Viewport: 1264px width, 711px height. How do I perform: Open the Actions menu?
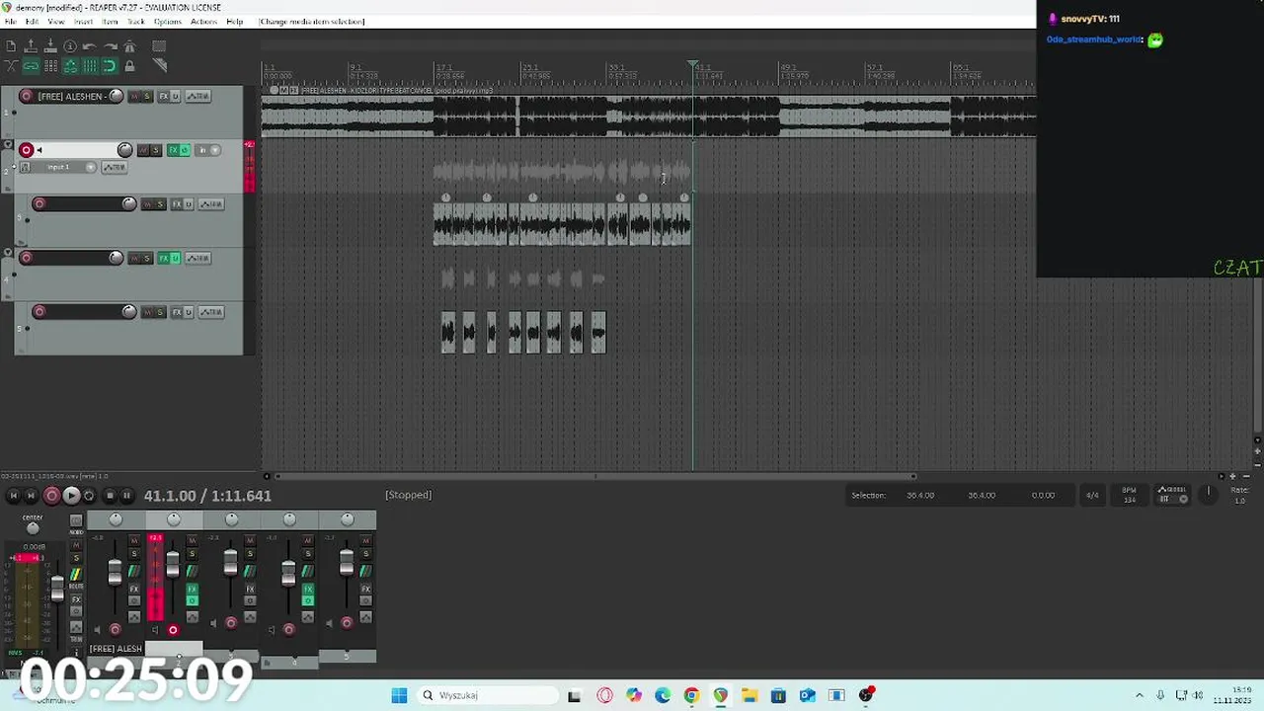click(x=203, y=22)
